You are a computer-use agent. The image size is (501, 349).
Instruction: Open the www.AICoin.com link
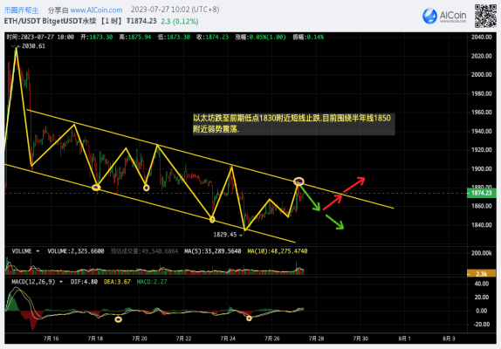(x=96, y=10)
